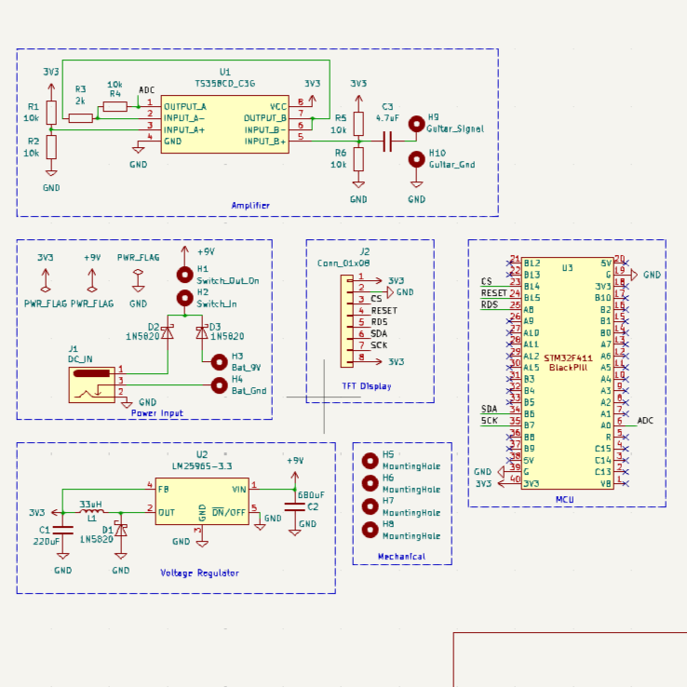Select the U1 TS358CD op-amp symbol body
The height and width of the screenshot is (687, 687).
(x=224, y=124)
